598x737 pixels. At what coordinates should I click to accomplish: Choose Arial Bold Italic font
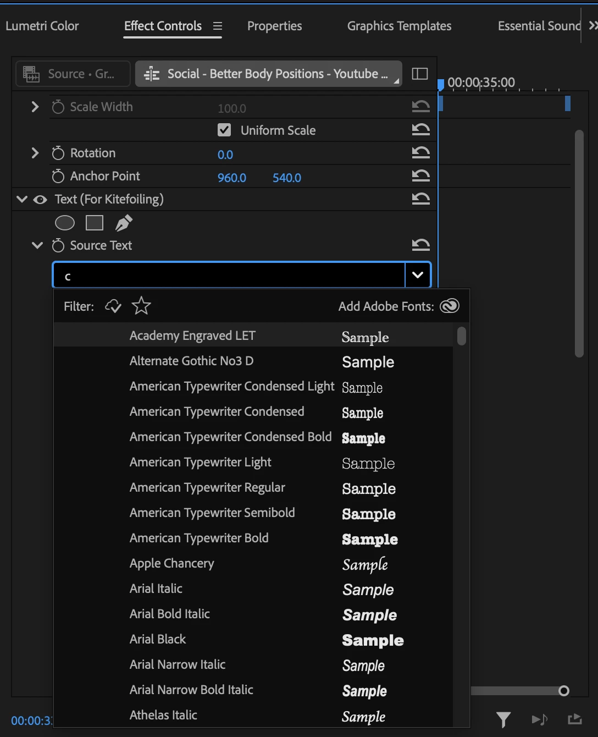pyautogui.click(x=253, y=614)
